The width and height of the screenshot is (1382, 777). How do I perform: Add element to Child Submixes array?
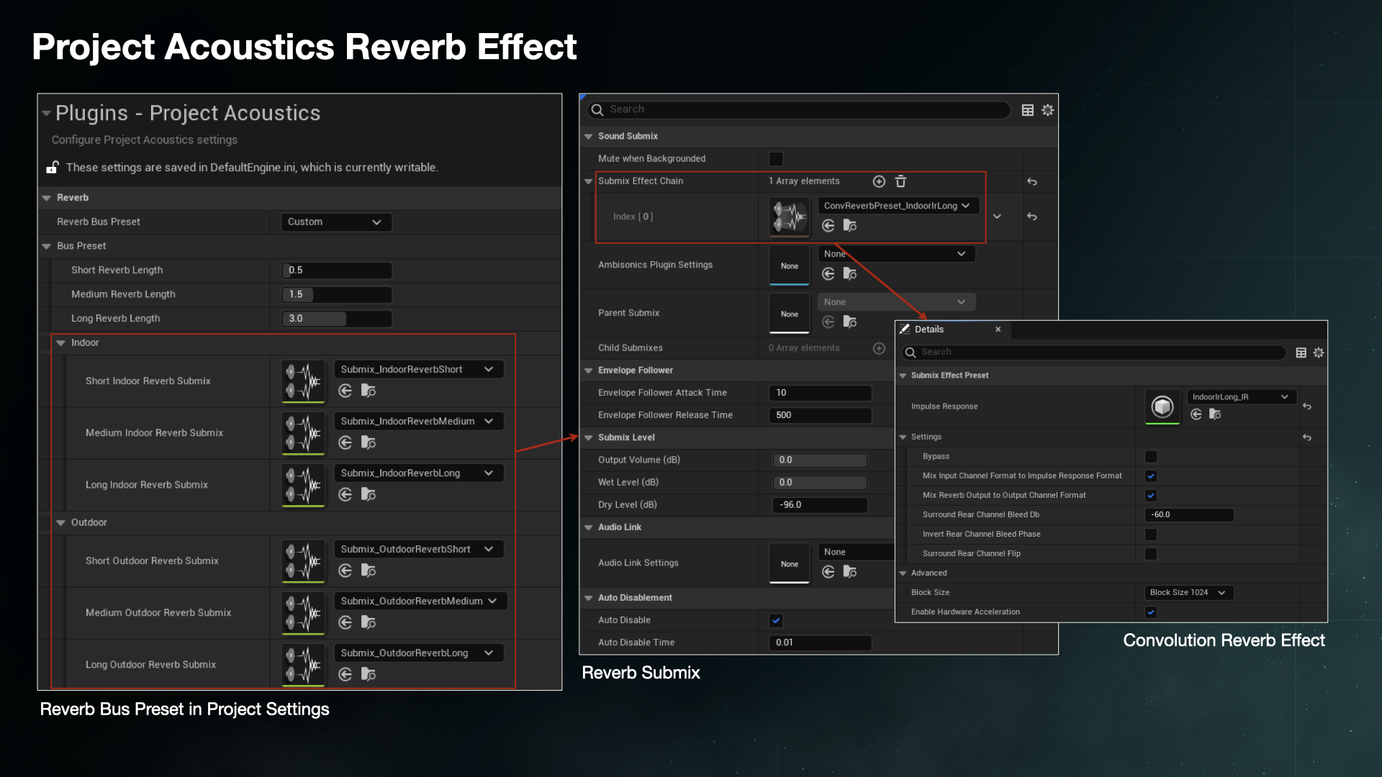click(879, 348)
